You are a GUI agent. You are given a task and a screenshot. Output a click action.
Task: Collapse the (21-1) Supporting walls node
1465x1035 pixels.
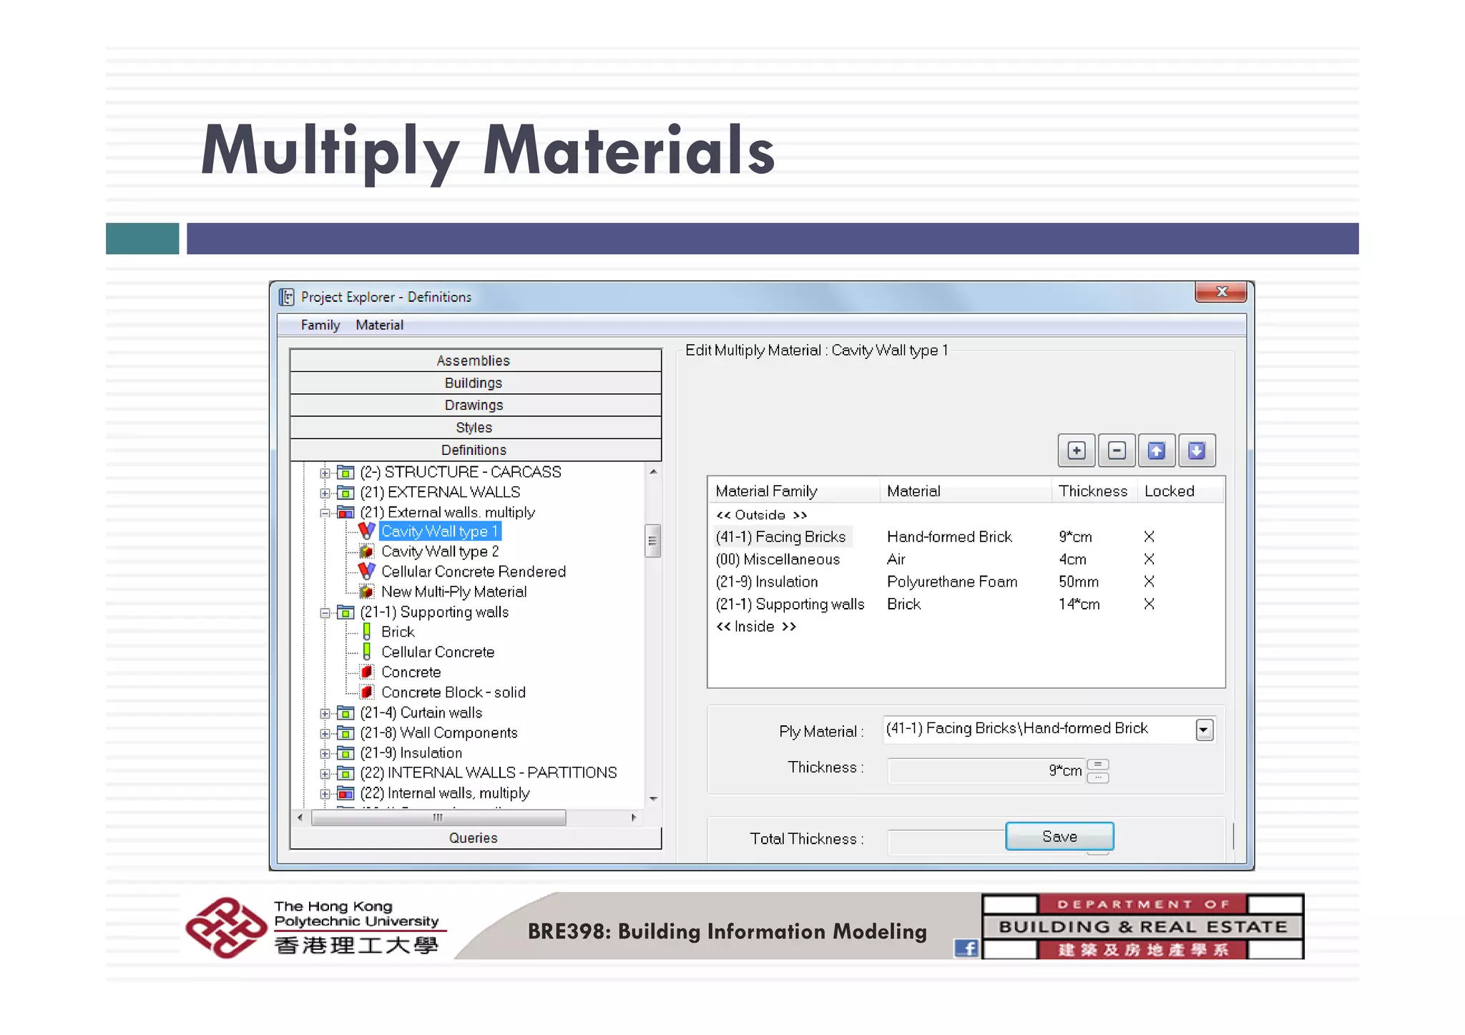[x=325, y=613]
